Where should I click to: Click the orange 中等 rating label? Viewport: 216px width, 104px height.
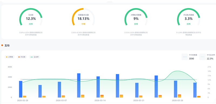tap(83, 24)
